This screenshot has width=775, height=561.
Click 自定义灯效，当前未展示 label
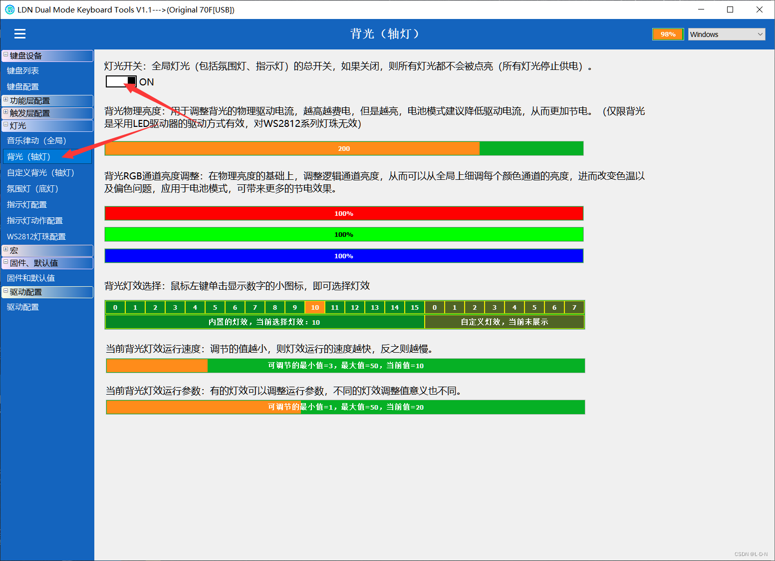point(505,322)
